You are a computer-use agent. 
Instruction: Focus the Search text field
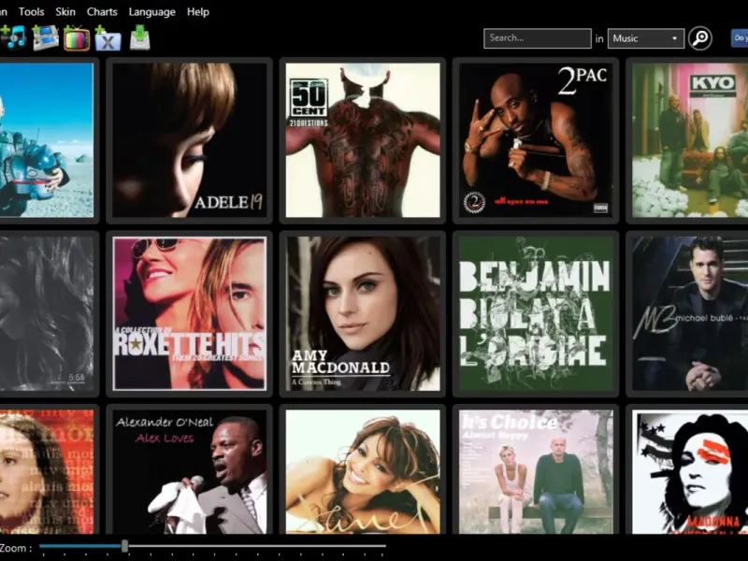coord(538,38)
